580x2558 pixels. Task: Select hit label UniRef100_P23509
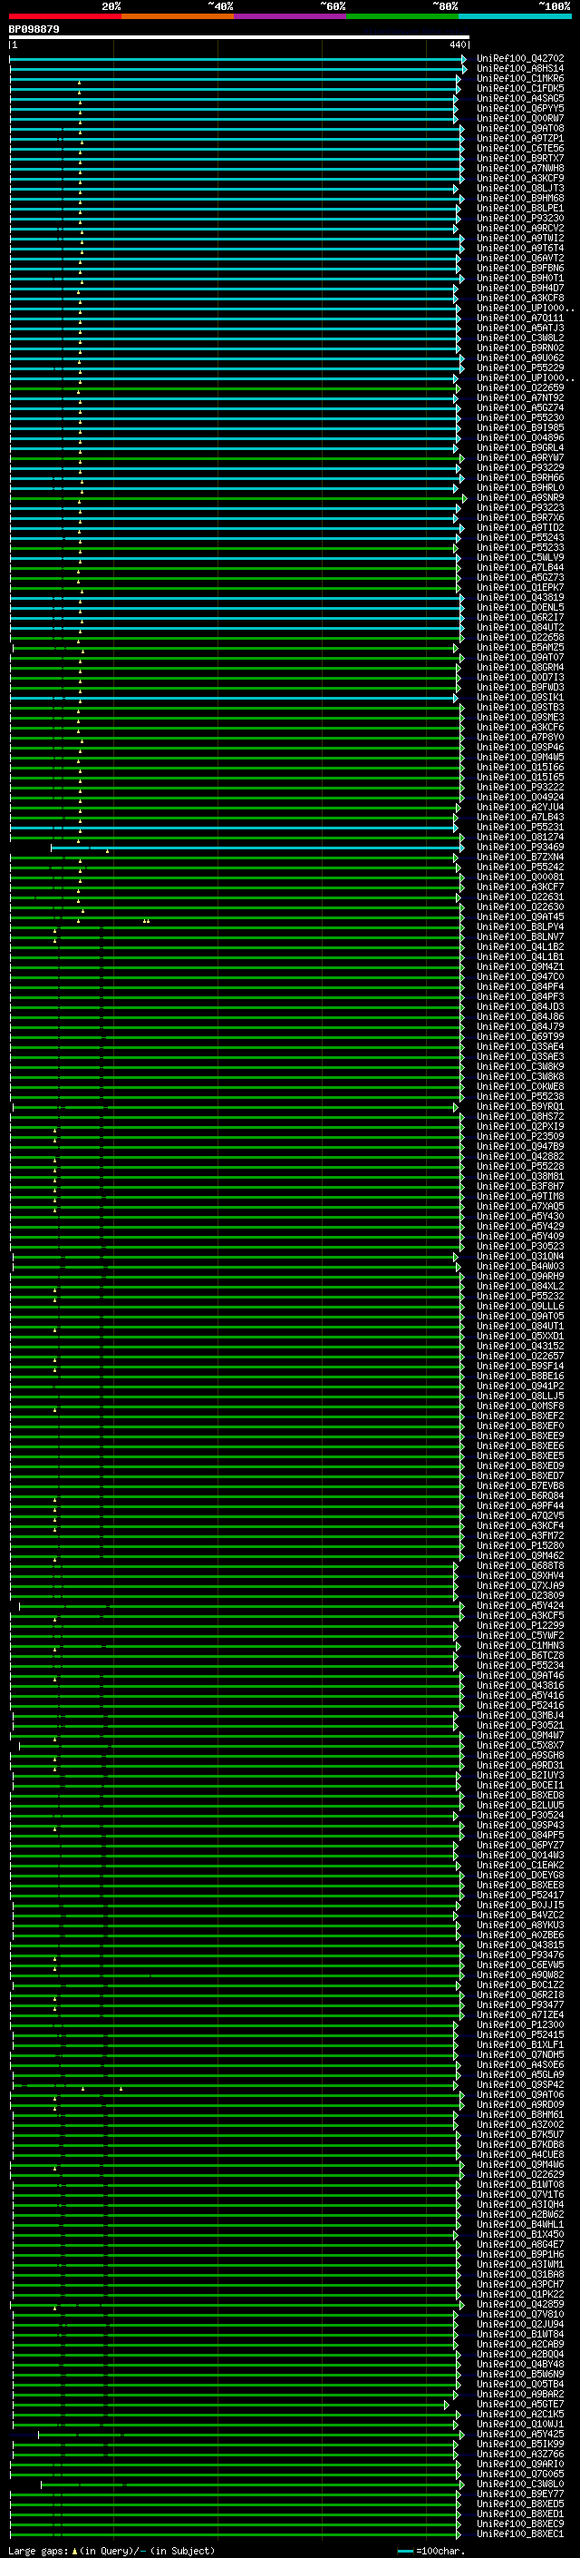pos(520,1137)
